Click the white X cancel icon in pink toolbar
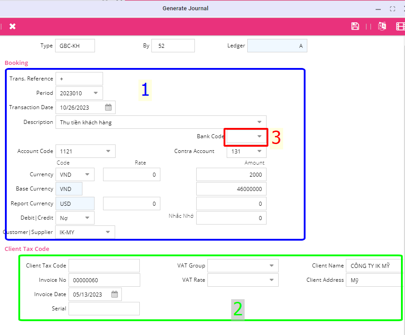 pos(13,26)
